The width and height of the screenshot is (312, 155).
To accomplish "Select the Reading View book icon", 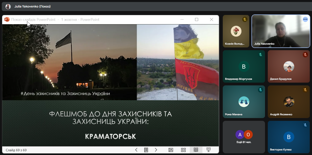I will point(196,150).
